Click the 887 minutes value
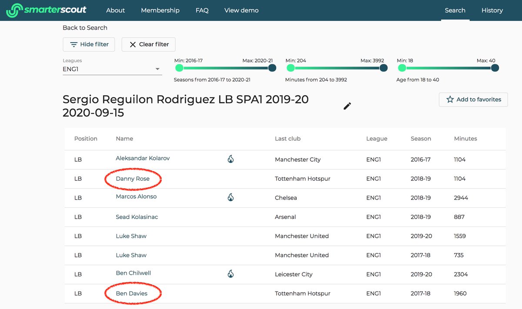This screenshot has height=309, width=522. pos(459,217)
